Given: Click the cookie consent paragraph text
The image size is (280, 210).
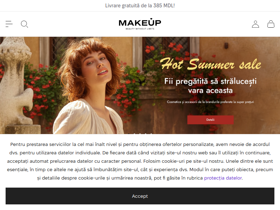Looking at the screenshot, I should (140, 161).
